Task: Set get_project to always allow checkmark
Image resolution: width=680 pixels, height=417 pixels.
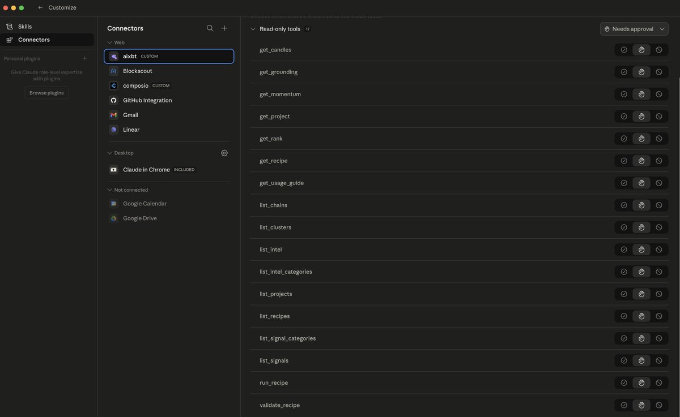Action: point(624,117)
